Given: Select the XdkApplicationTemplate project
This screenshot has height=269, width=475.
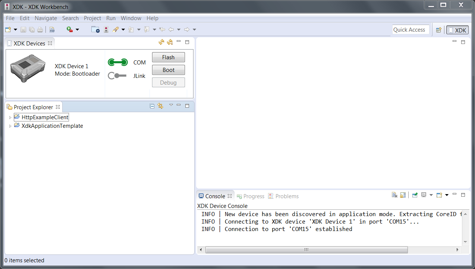Looking at the screenshot, I should pyautogui.click(x=52, y=126).
